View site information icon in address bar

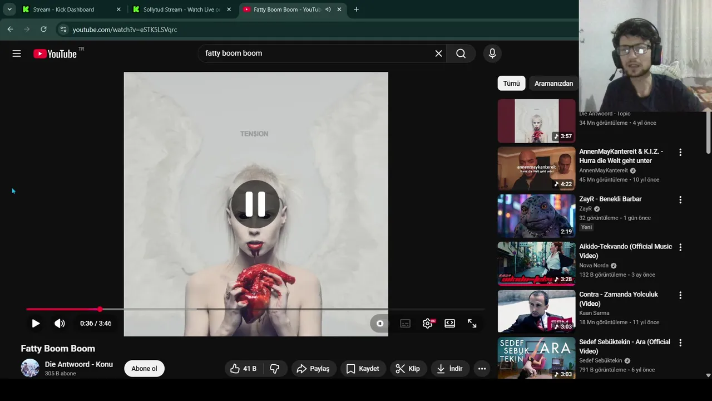(63, 29)
